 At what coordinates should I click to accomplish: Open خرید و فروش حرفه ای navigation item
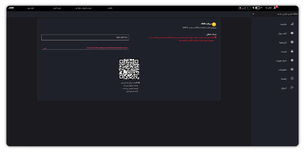click(x=84, y=8)
